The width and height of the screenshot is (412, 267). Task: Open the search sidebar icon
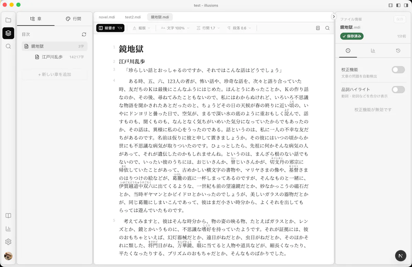coord(8,46)
